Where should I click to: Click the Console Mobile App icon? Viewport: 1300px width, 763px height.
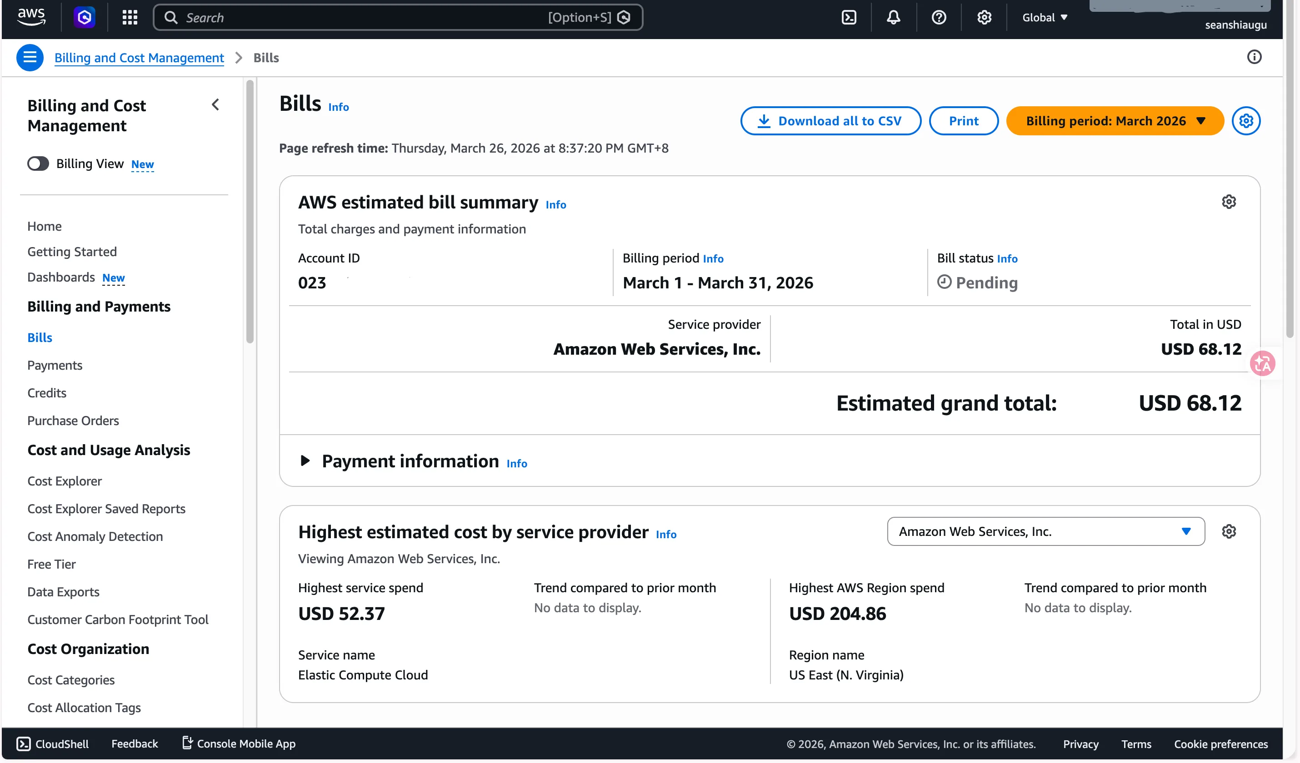187,743
